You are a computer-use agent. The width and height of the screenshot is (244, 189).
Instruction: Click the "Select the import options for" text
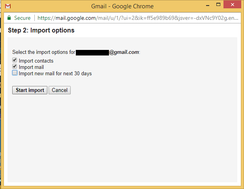tap(43, 52)
